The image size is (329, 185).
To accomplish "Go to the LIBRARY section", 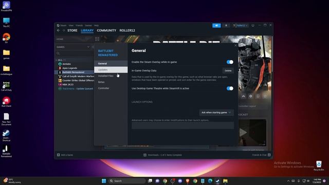I will pos(87,30).
